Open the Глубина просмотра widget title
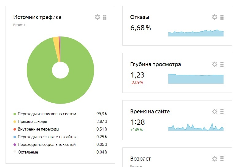The image size is (237, 167). click(155, 64)
